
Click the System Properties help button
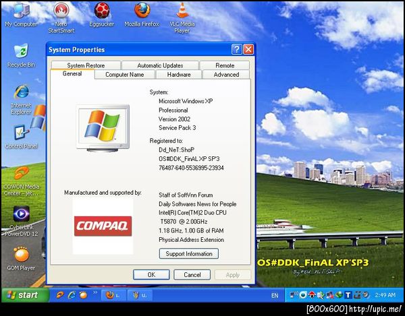(x=237, y=49)
